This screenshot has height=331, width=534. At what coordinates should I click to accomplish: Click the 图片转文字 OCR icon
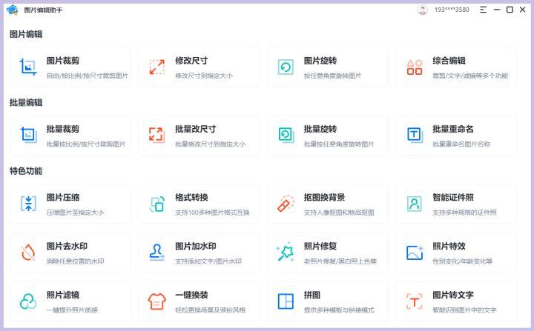(x=414, y=301)
